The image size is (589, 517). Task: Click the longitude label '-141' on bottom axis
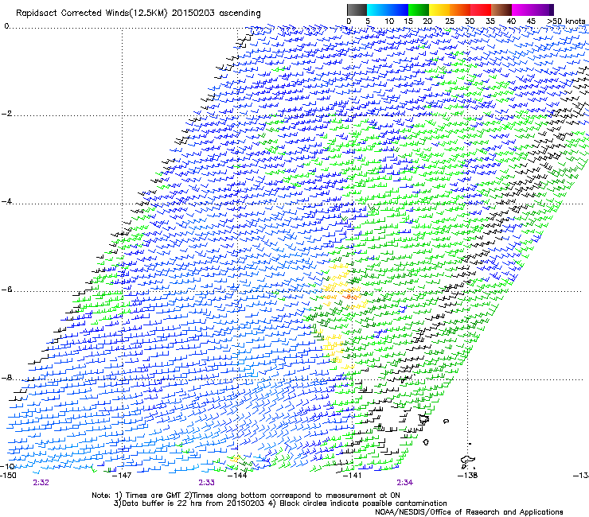(x=353, y=476)
